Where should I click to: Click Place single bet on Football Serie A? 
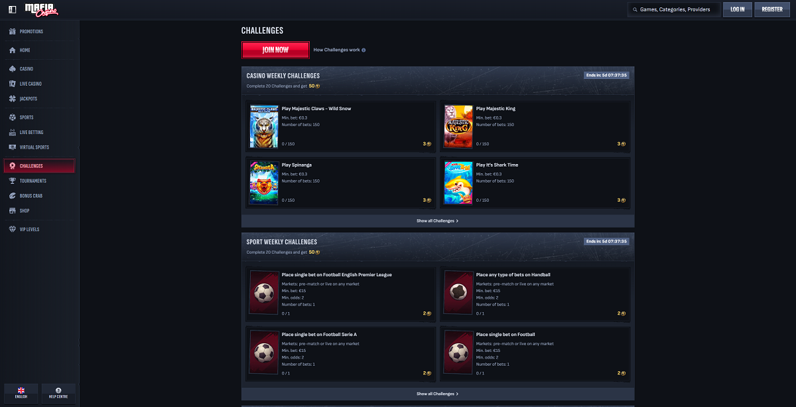pos(319,334)
